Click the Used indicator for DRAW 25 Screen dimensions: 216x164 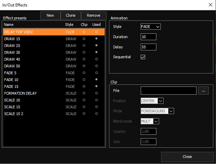point(96,45)
